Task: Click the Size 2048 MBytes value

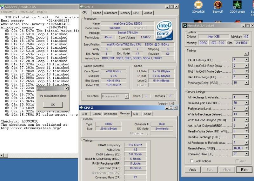Action: click(109, 129)
